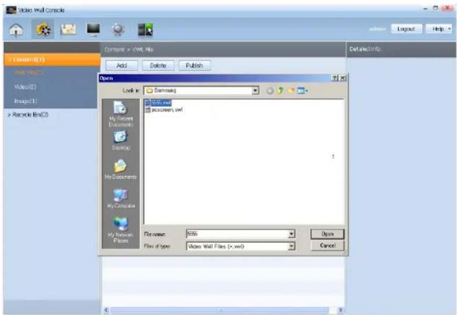Click the Open button in the dialog
This screenshot has width=457, height=315.
point(327,234)
